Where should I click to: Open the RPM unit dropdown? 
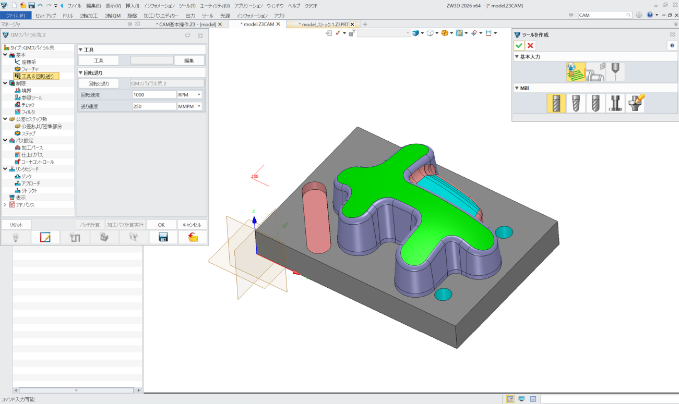tap(199, 95)
